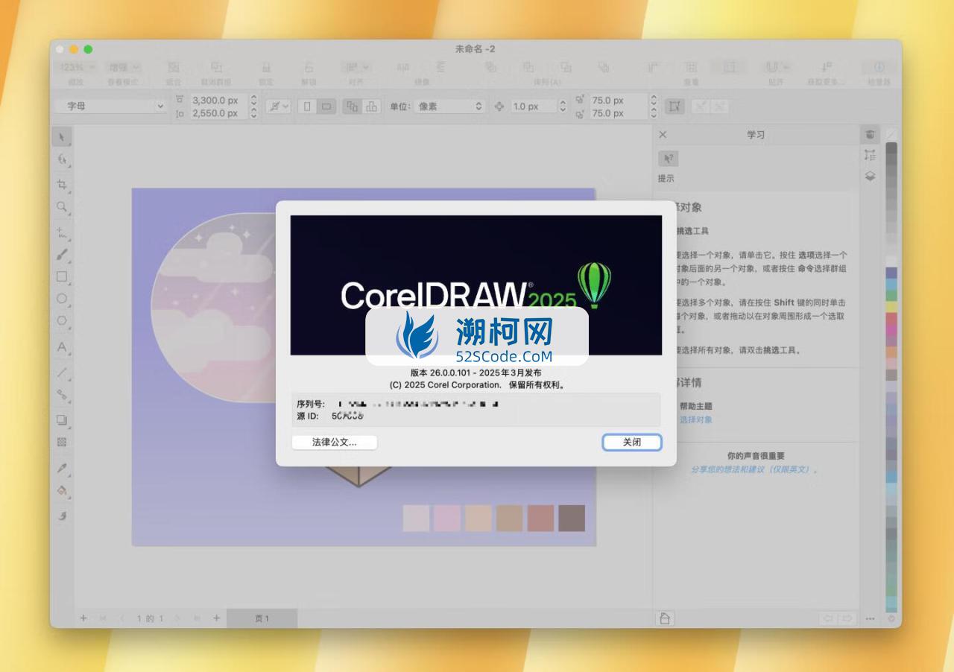Select the Interactive Fill bucket tool

[x=62, y=490]
